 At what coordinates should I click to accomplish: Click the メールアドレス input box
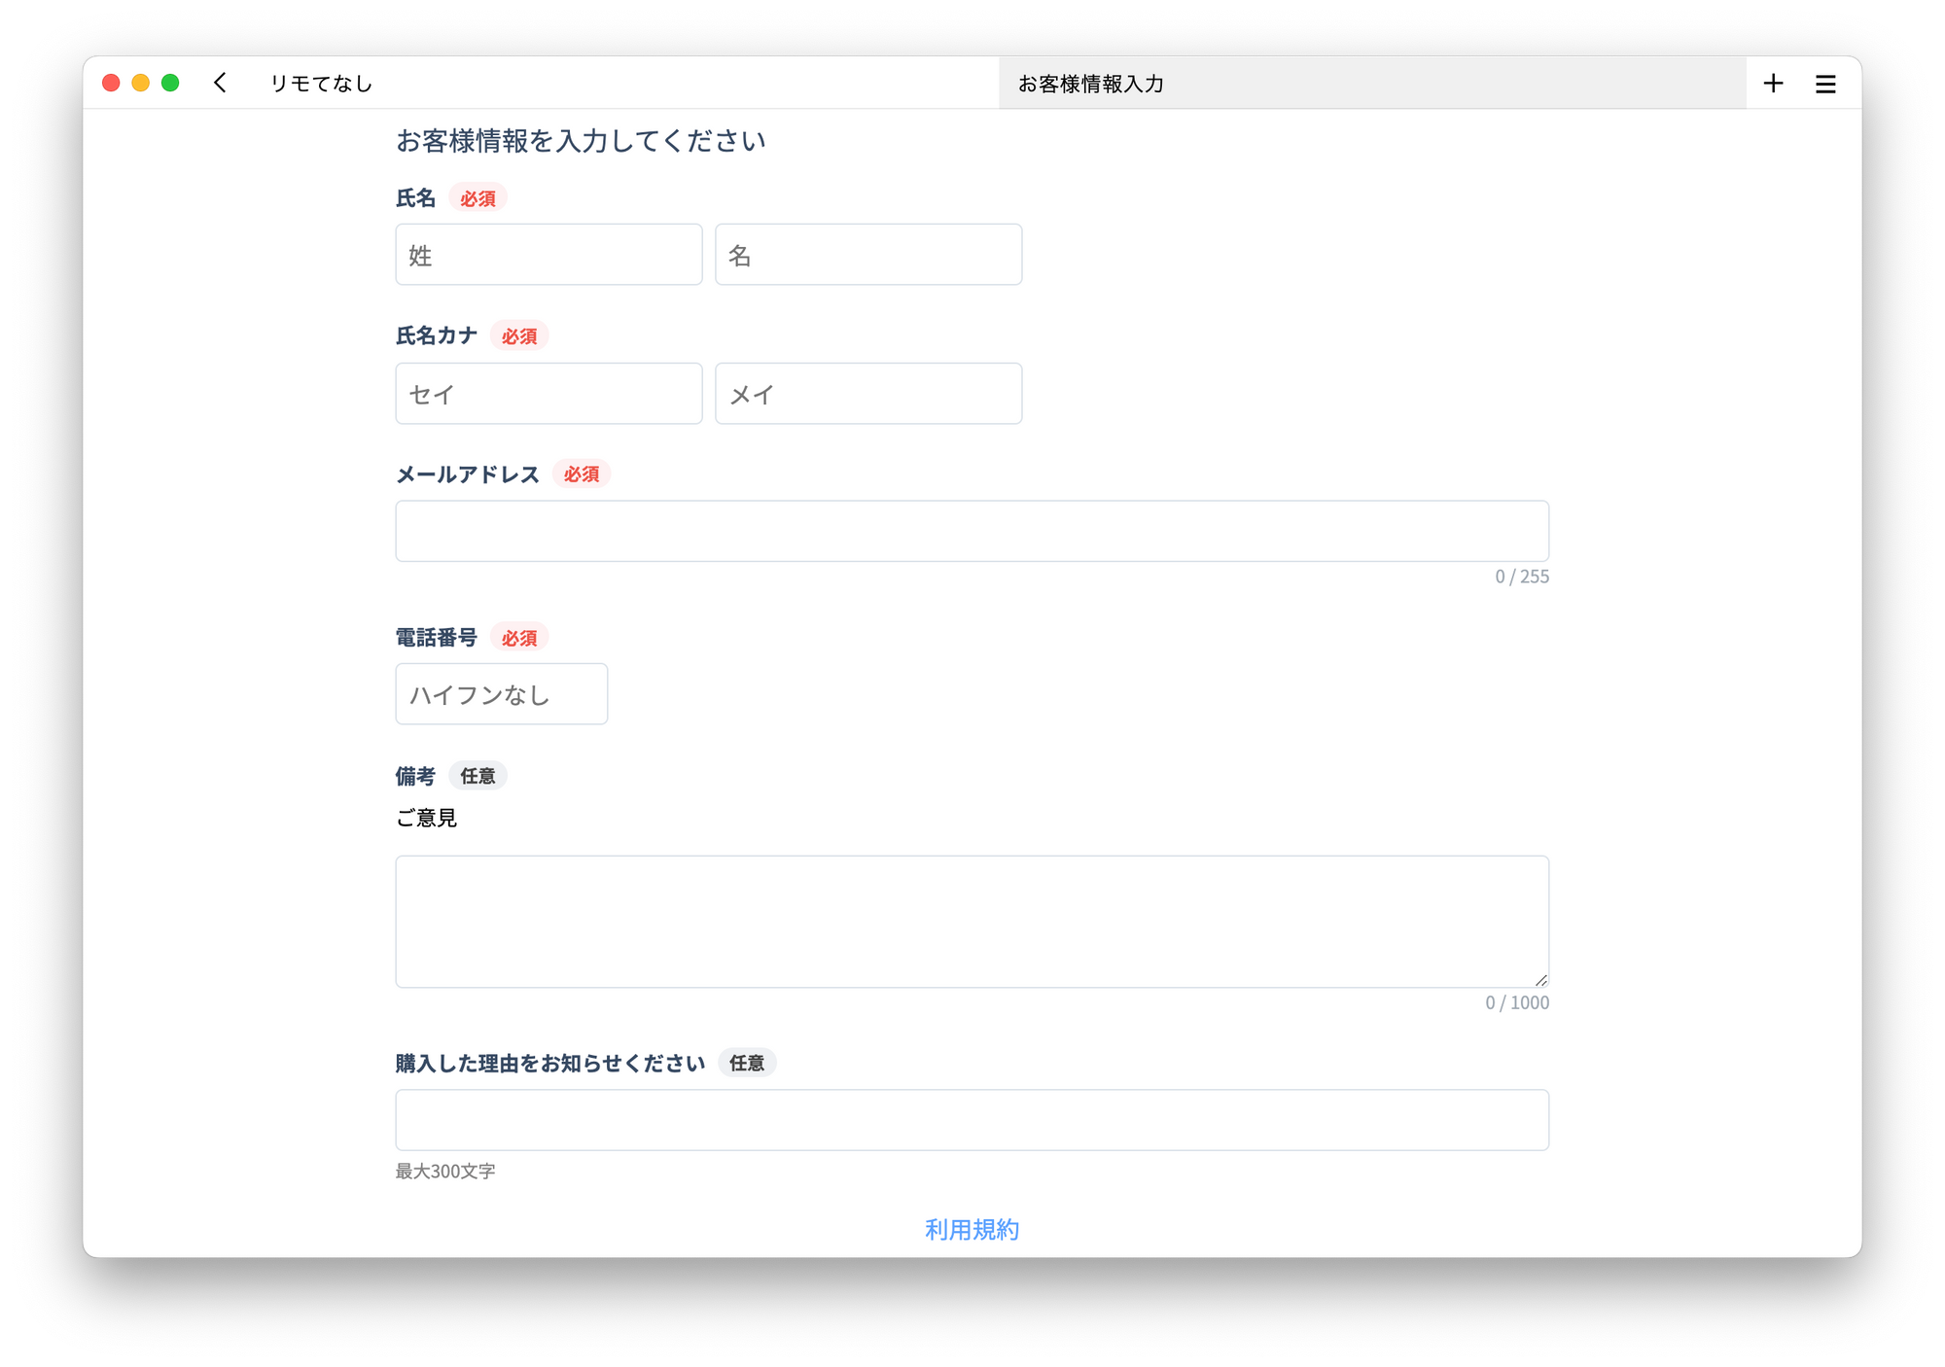[x=972, y=531]
